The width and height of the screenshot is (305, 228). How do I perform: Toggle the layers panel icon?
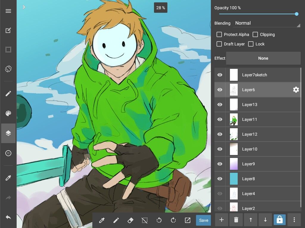click(8, 133)
